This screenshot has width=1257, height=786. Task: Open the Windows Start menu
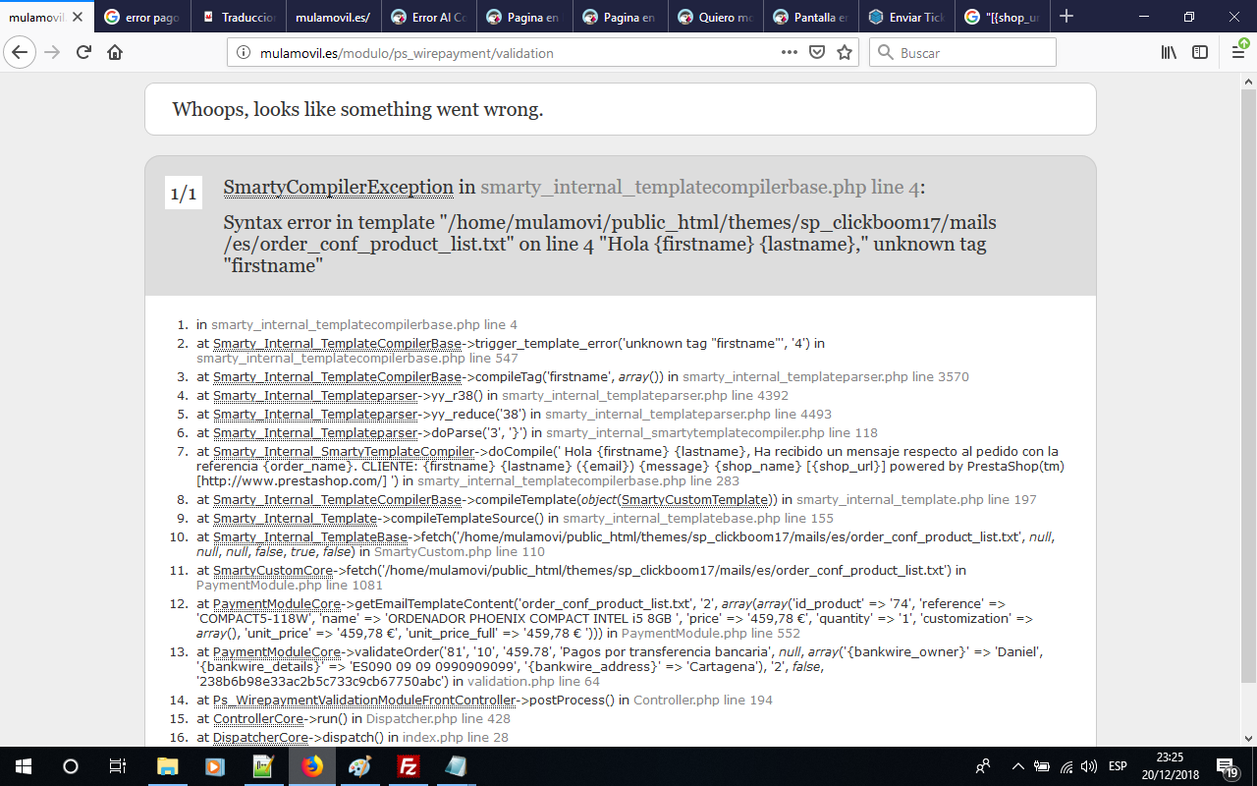coord(24,766)
